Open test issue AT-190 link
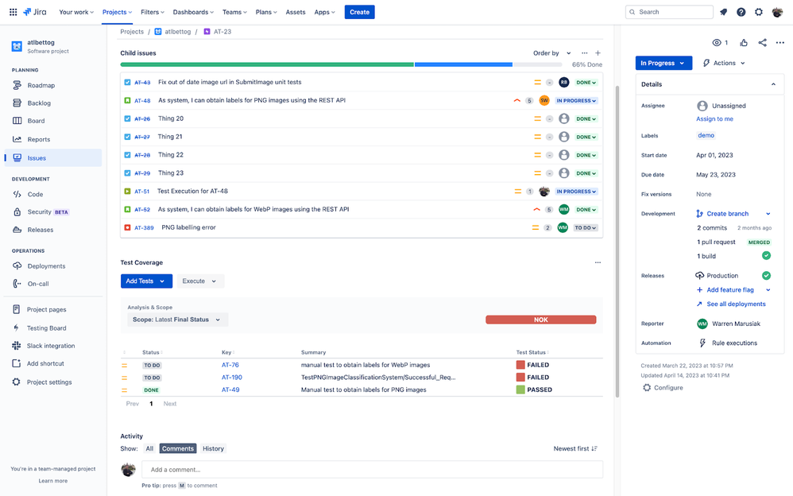 tap(232, 378)
